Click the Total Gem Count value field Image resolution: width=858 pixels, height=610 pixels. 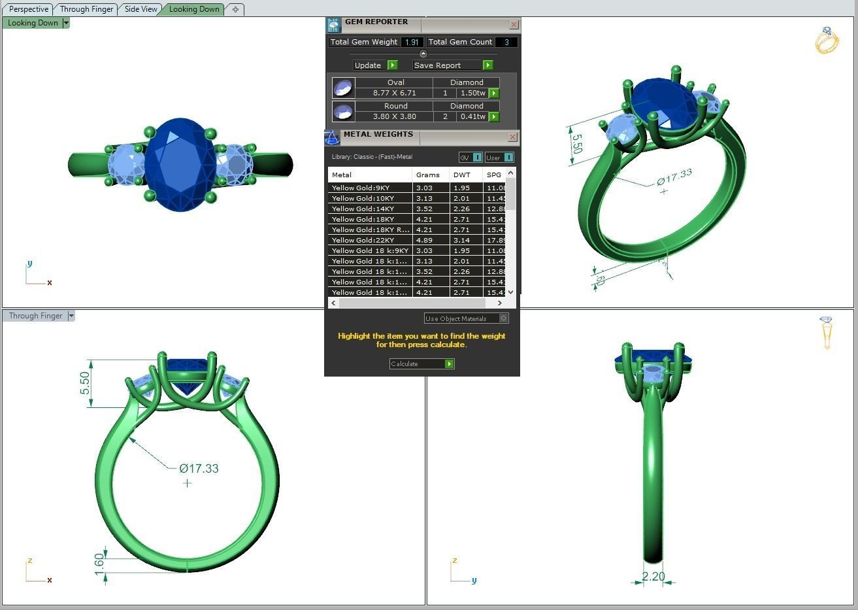click(x=506, y=42)
